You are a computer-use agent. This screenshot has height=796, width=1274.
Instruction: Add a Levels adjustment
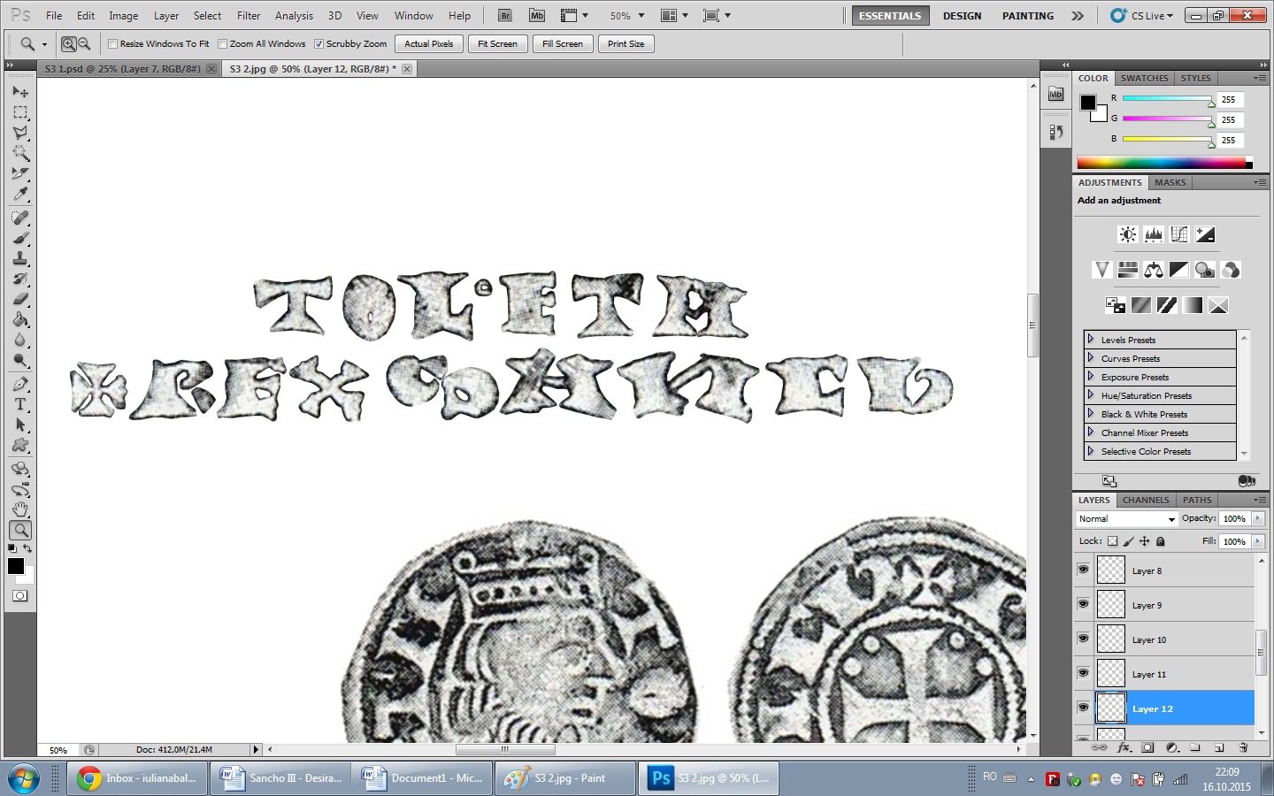point(1153,234)
